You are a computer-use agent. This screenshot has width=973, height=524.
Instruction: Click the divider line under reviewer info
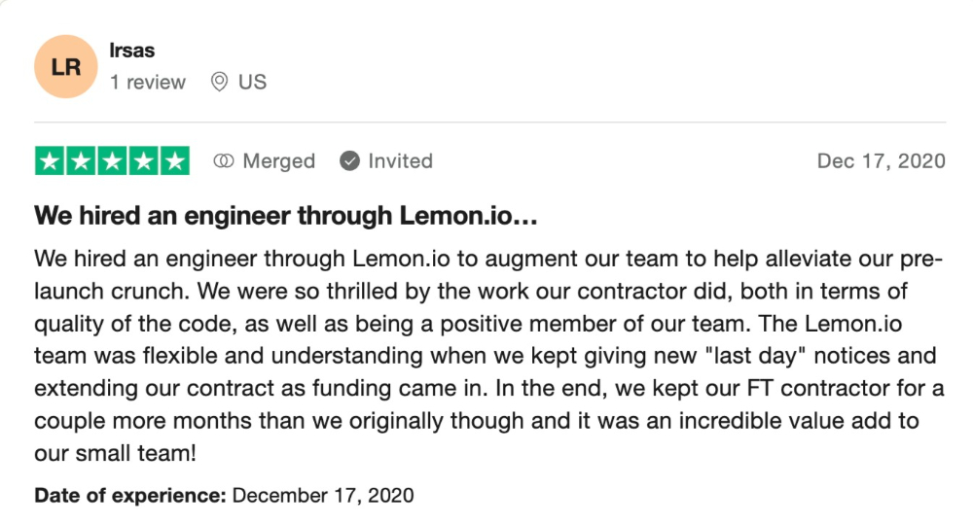tap(490, 122)
